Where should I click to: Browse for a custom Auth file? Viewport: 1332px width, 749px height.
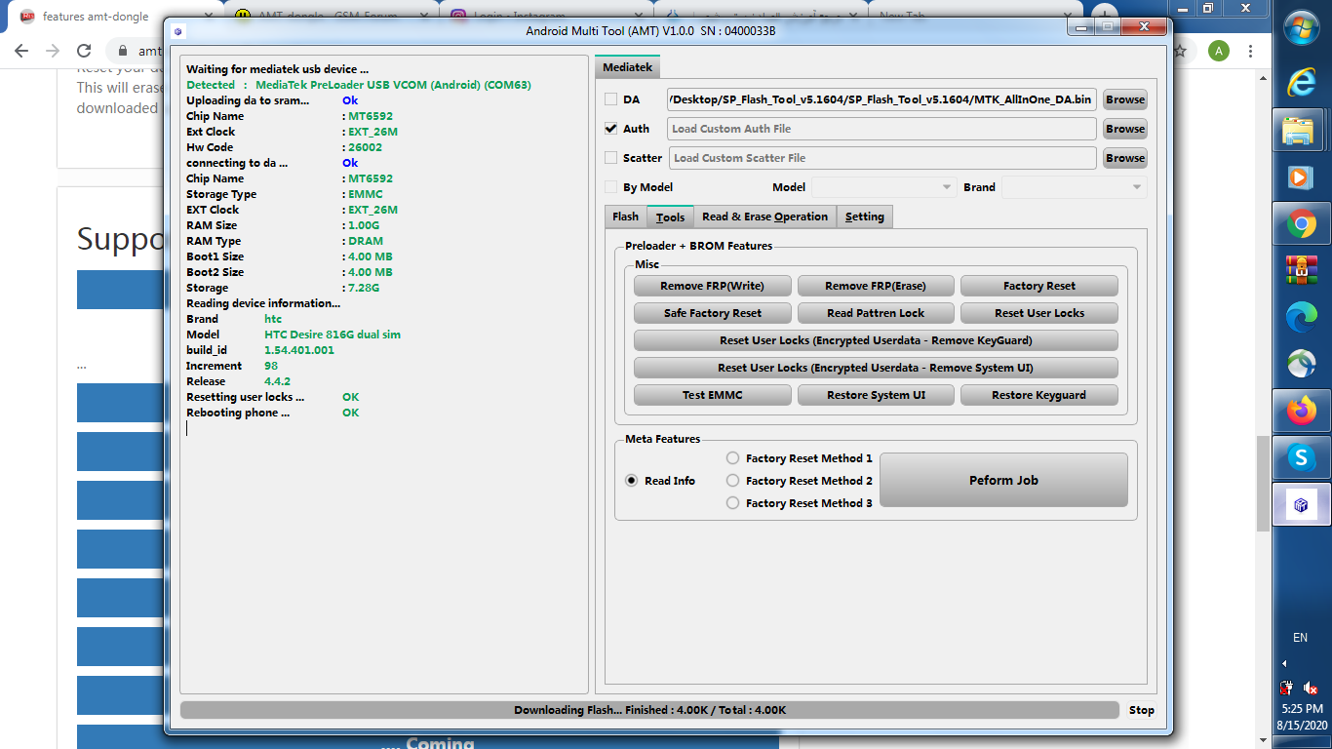[x=1125, y=129]
